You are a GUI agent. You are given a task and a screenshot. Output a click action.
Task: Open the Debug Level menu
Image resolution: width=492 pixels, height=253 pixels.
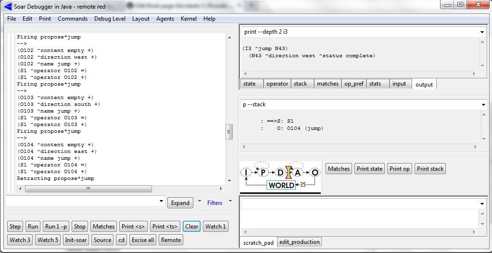pos(110,19)
